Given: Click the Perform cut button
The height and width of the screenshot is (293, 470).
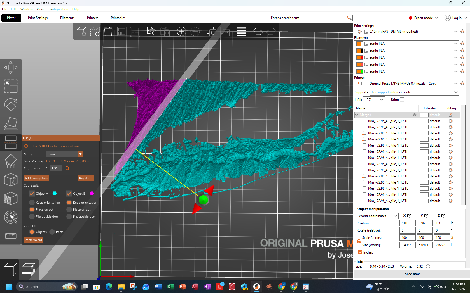Looking at the screenshot, I should tap(33, 240).
